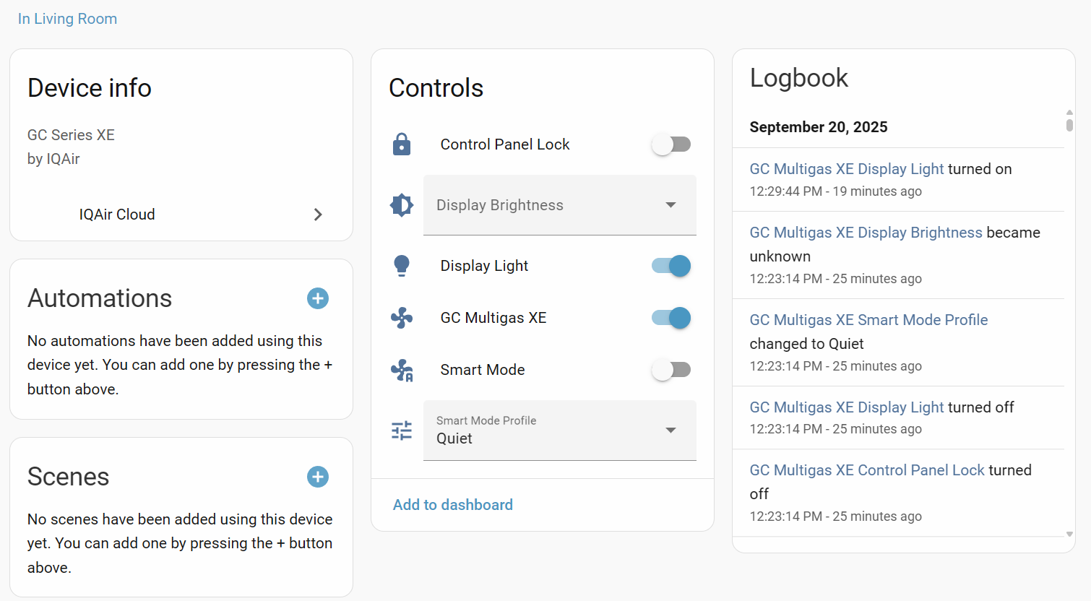This screenshot has width=1091, height=601.
Task: Enable the Smart Mode switch
Action: (671, 370)
